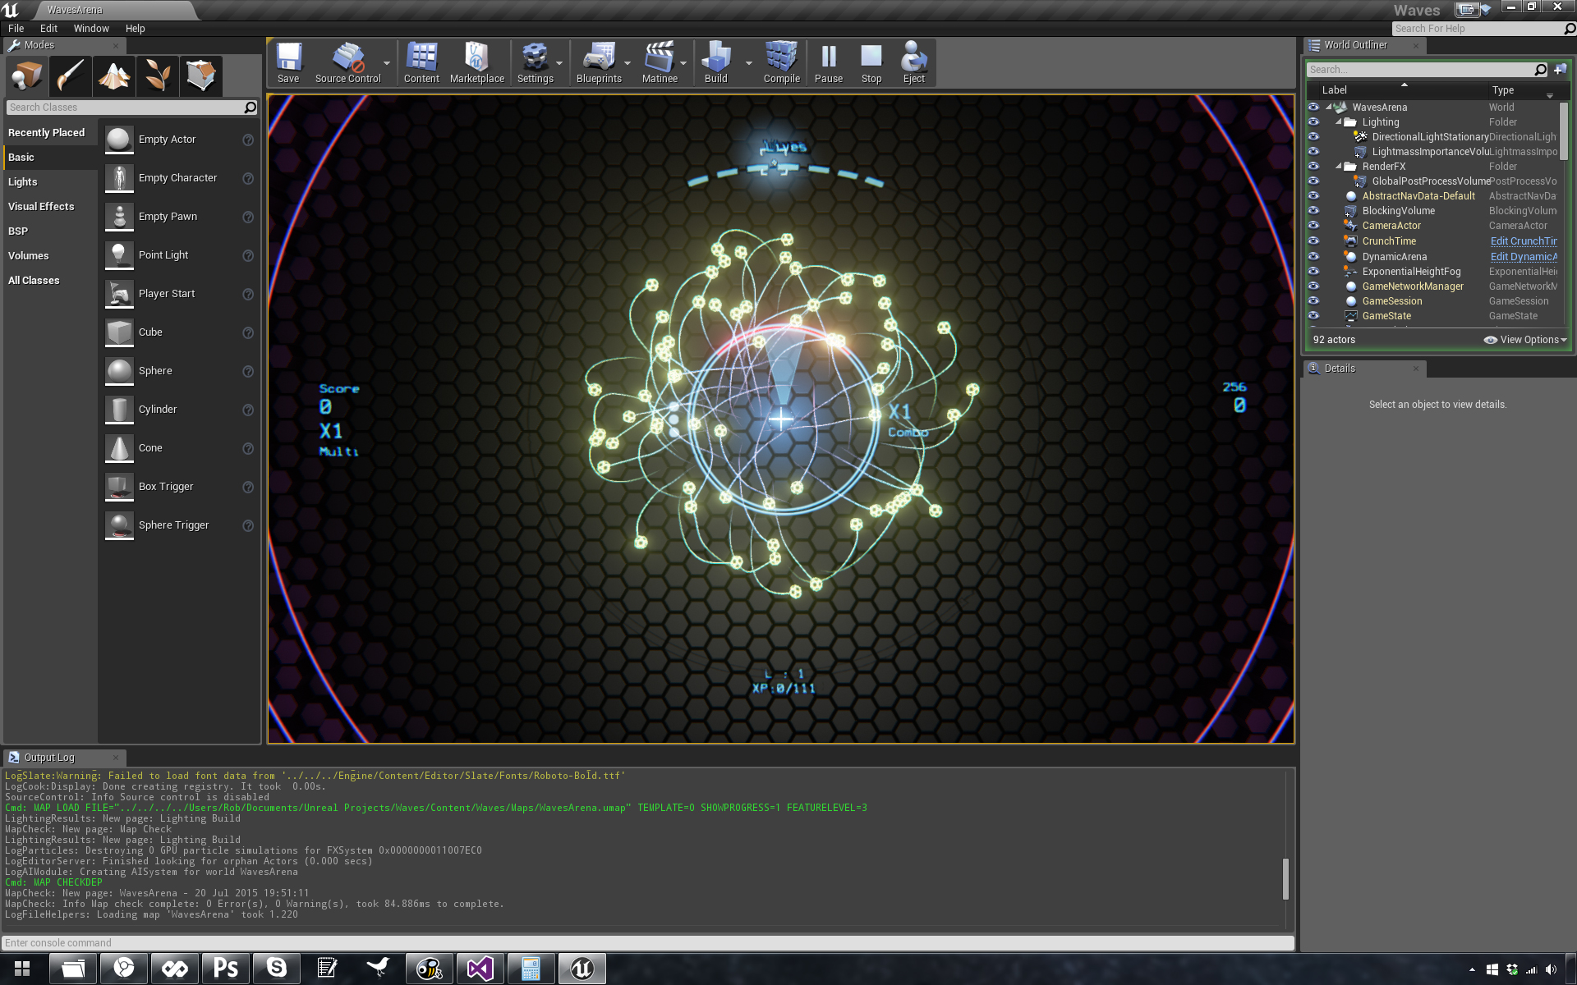Image resolution: width=1577 pixels, height=985 pixels.
Task: Select the Place mode icon
Action: tap(26, 76)
